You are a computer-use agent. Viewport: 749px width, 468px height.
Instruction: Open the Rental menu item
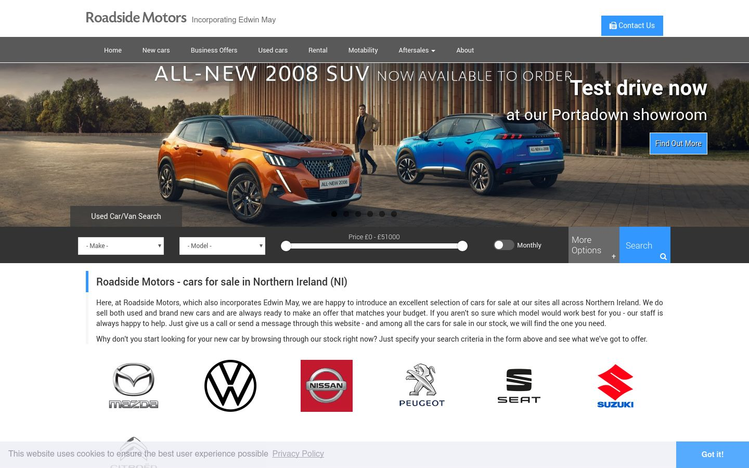(318, 50)
